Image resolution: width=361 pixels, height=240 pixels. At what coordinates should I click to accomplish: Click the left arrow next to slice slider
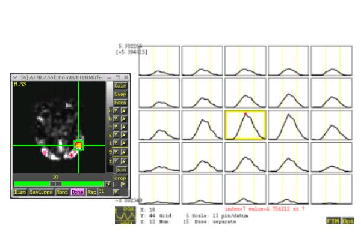pyautogui.click(x=108, y=184)
